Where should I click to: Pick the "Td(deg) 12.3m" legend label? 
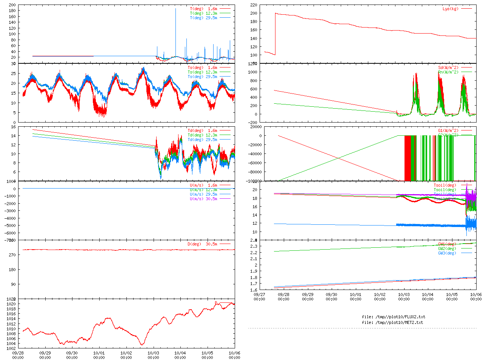pyautogui.click(x=203, y=135)
